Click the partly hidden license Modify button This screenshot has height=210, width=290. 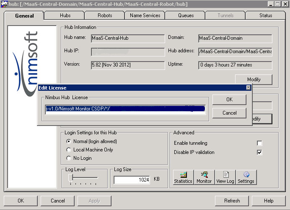pyautogui.click(x=262, y=119)
